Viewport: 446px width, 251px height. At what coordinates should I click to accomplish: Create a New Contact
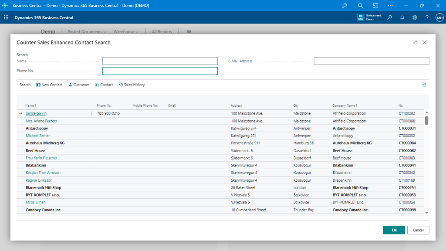pyautogui.click(x=49, y=85)
